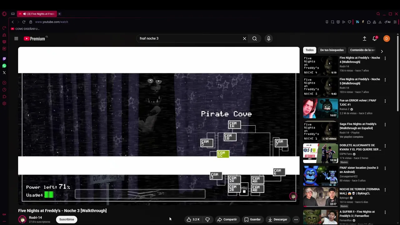Open options menu for the Noche 4 video
The width and height of the screenshot is (400, 225).
[385, 58]
